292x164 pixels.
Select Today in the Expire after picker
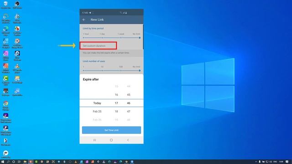pyautogui.click(x=97, y=103)
